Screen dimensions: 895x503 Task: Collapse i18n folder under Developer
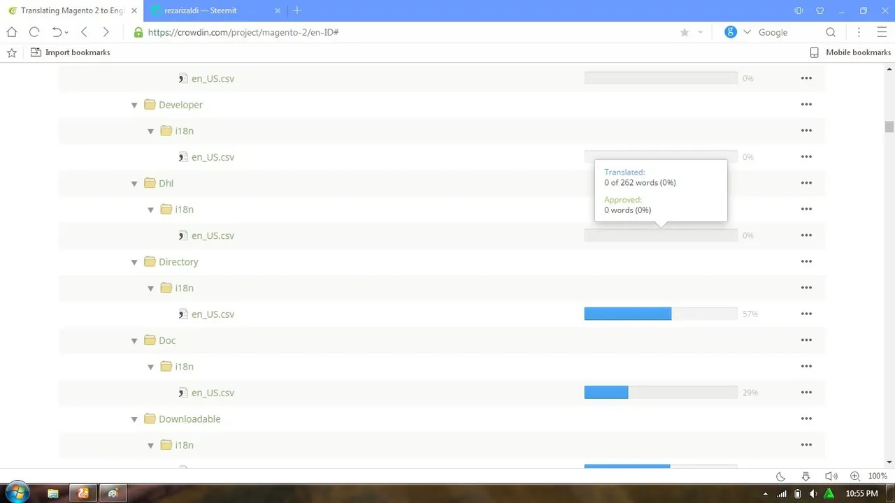(x=150, y=131)
